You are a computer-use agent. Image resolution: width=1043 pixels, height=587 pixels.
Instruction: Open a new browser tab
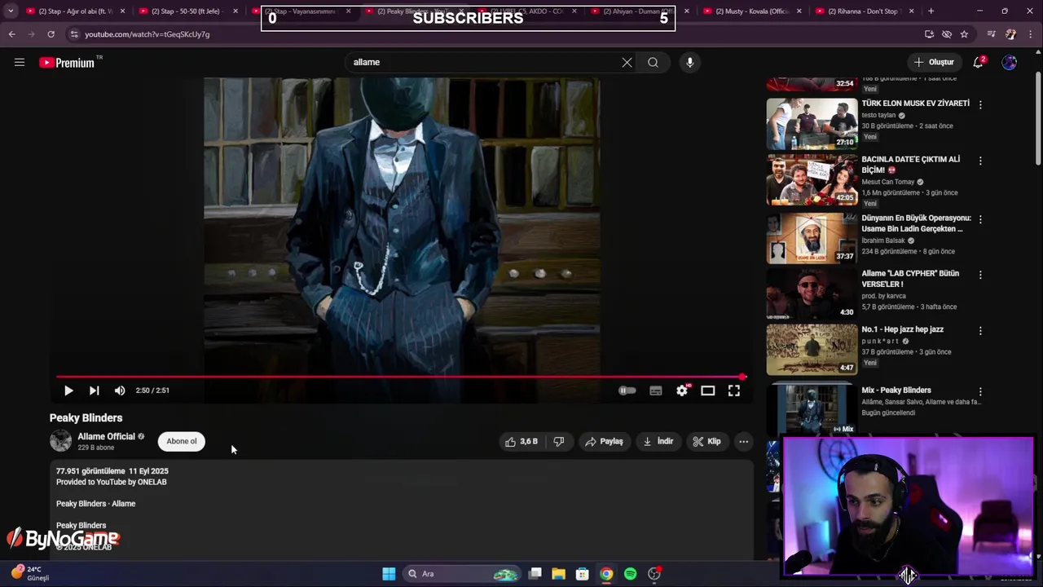(931, 11)
